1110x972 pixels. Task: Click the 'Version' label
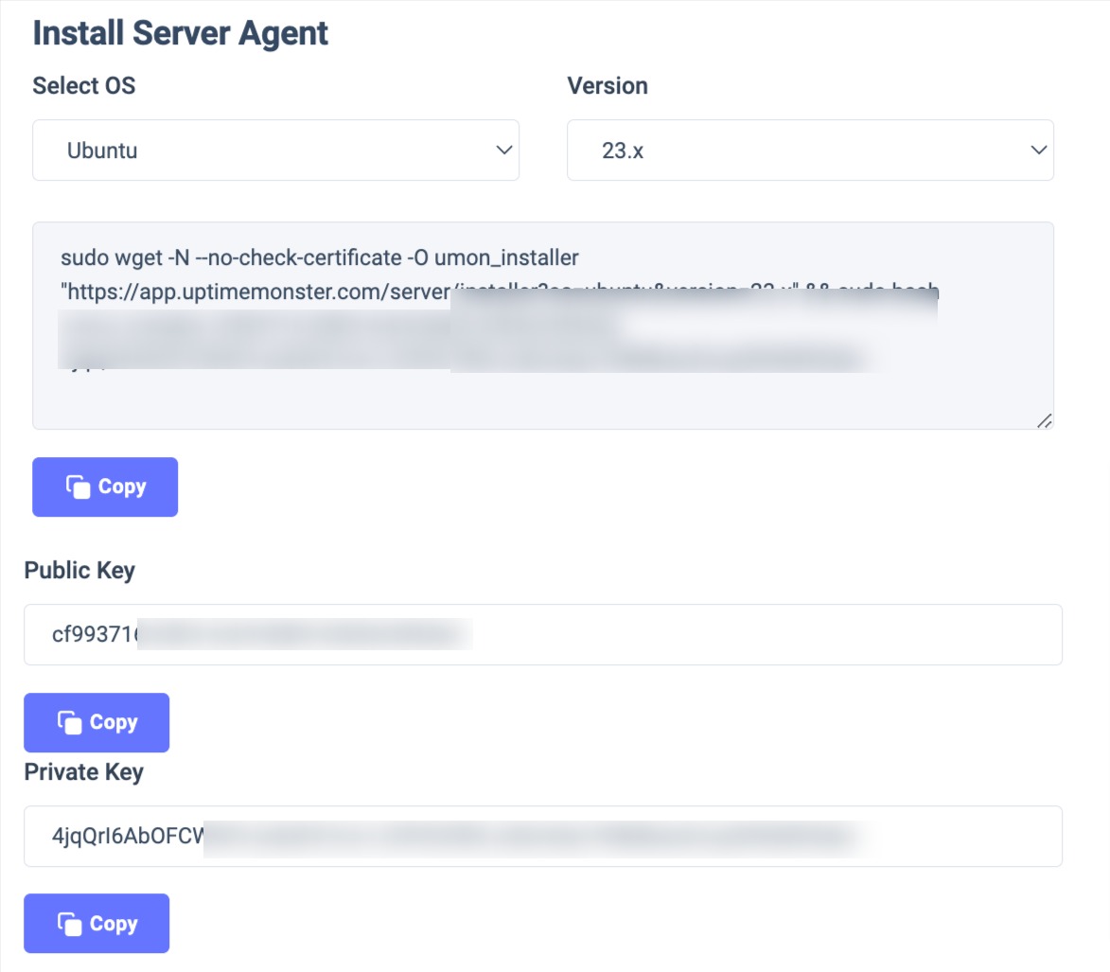pos(607,86)
